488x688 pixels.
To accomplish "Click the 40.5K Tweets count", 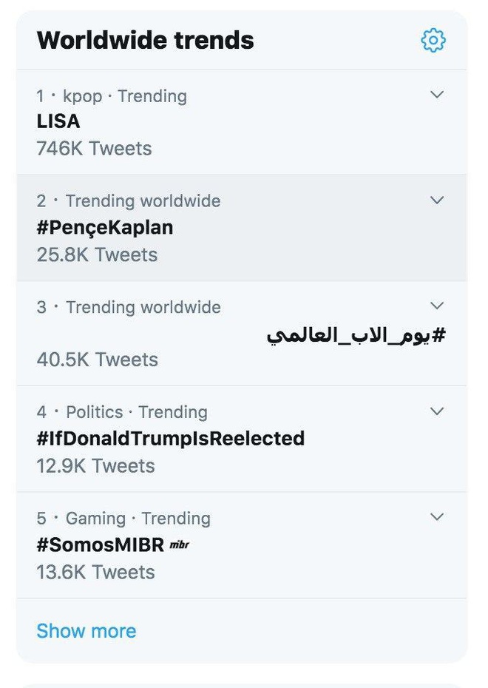I will 98,360.
